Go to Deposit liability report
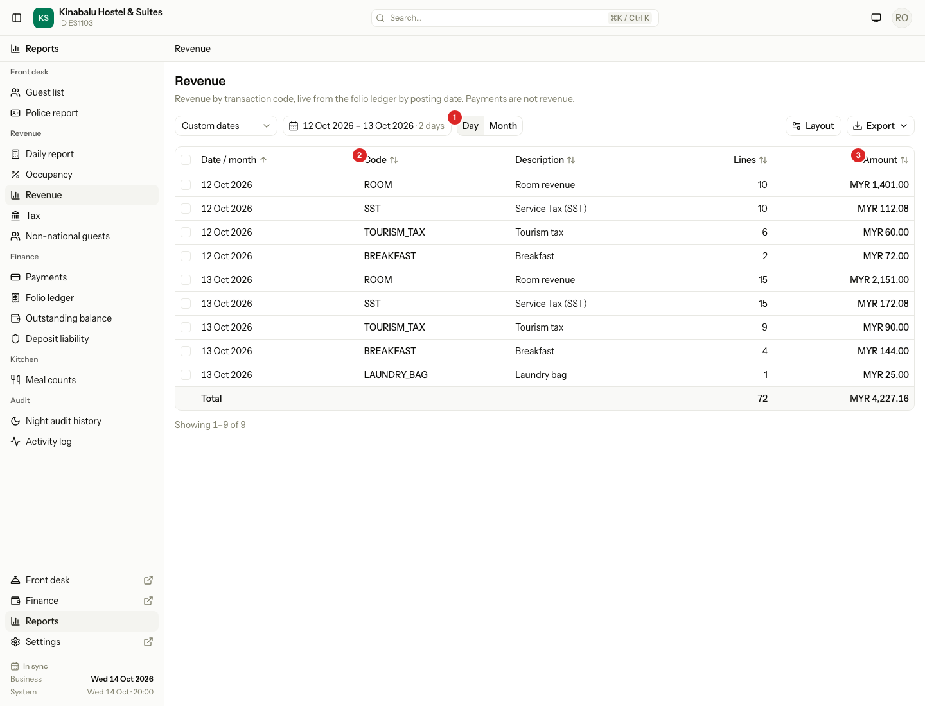925x706 pixels. click(82, 339)
